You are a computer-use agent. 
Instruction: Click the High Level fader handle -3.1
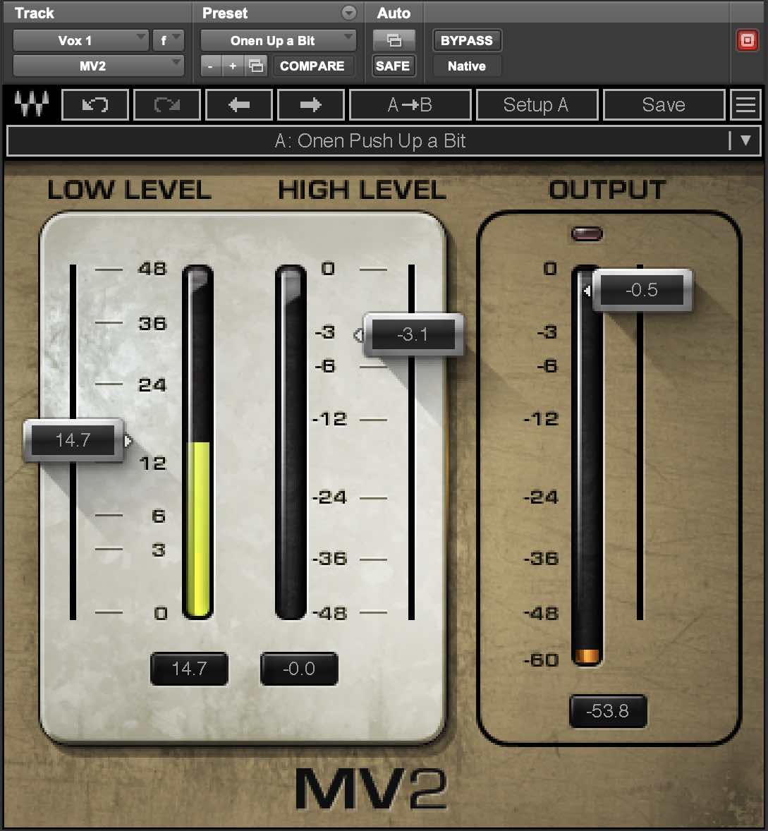413,334
